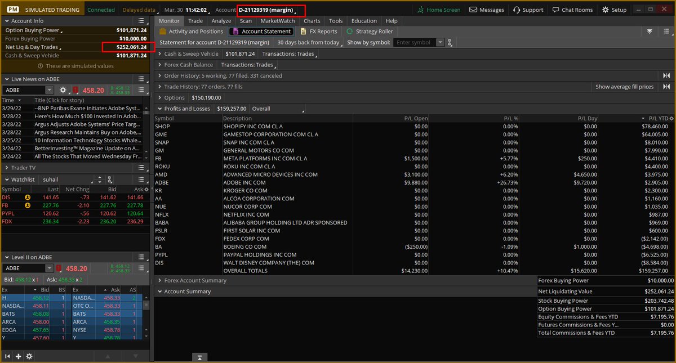Open the Level II ADBE symbol dropdown
The height and width of the screenshot is (363, 676).
click(50, 268)
